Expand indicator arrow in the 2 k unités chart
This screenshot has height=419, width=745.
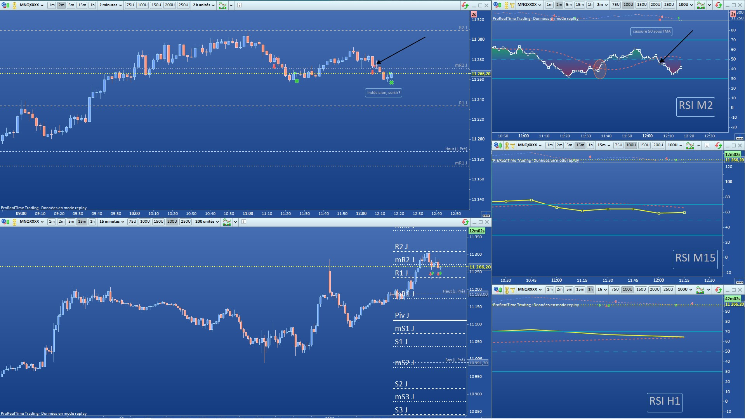click(x=231, y=5)
